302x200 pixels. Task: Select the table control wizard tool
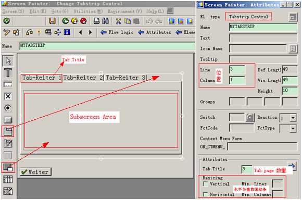point(8,191)
